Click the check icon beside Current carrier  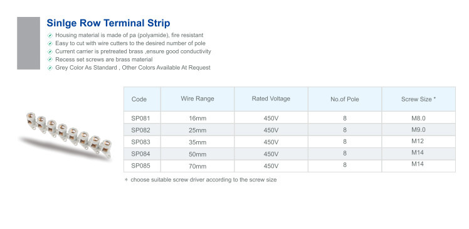click(50, 51)
